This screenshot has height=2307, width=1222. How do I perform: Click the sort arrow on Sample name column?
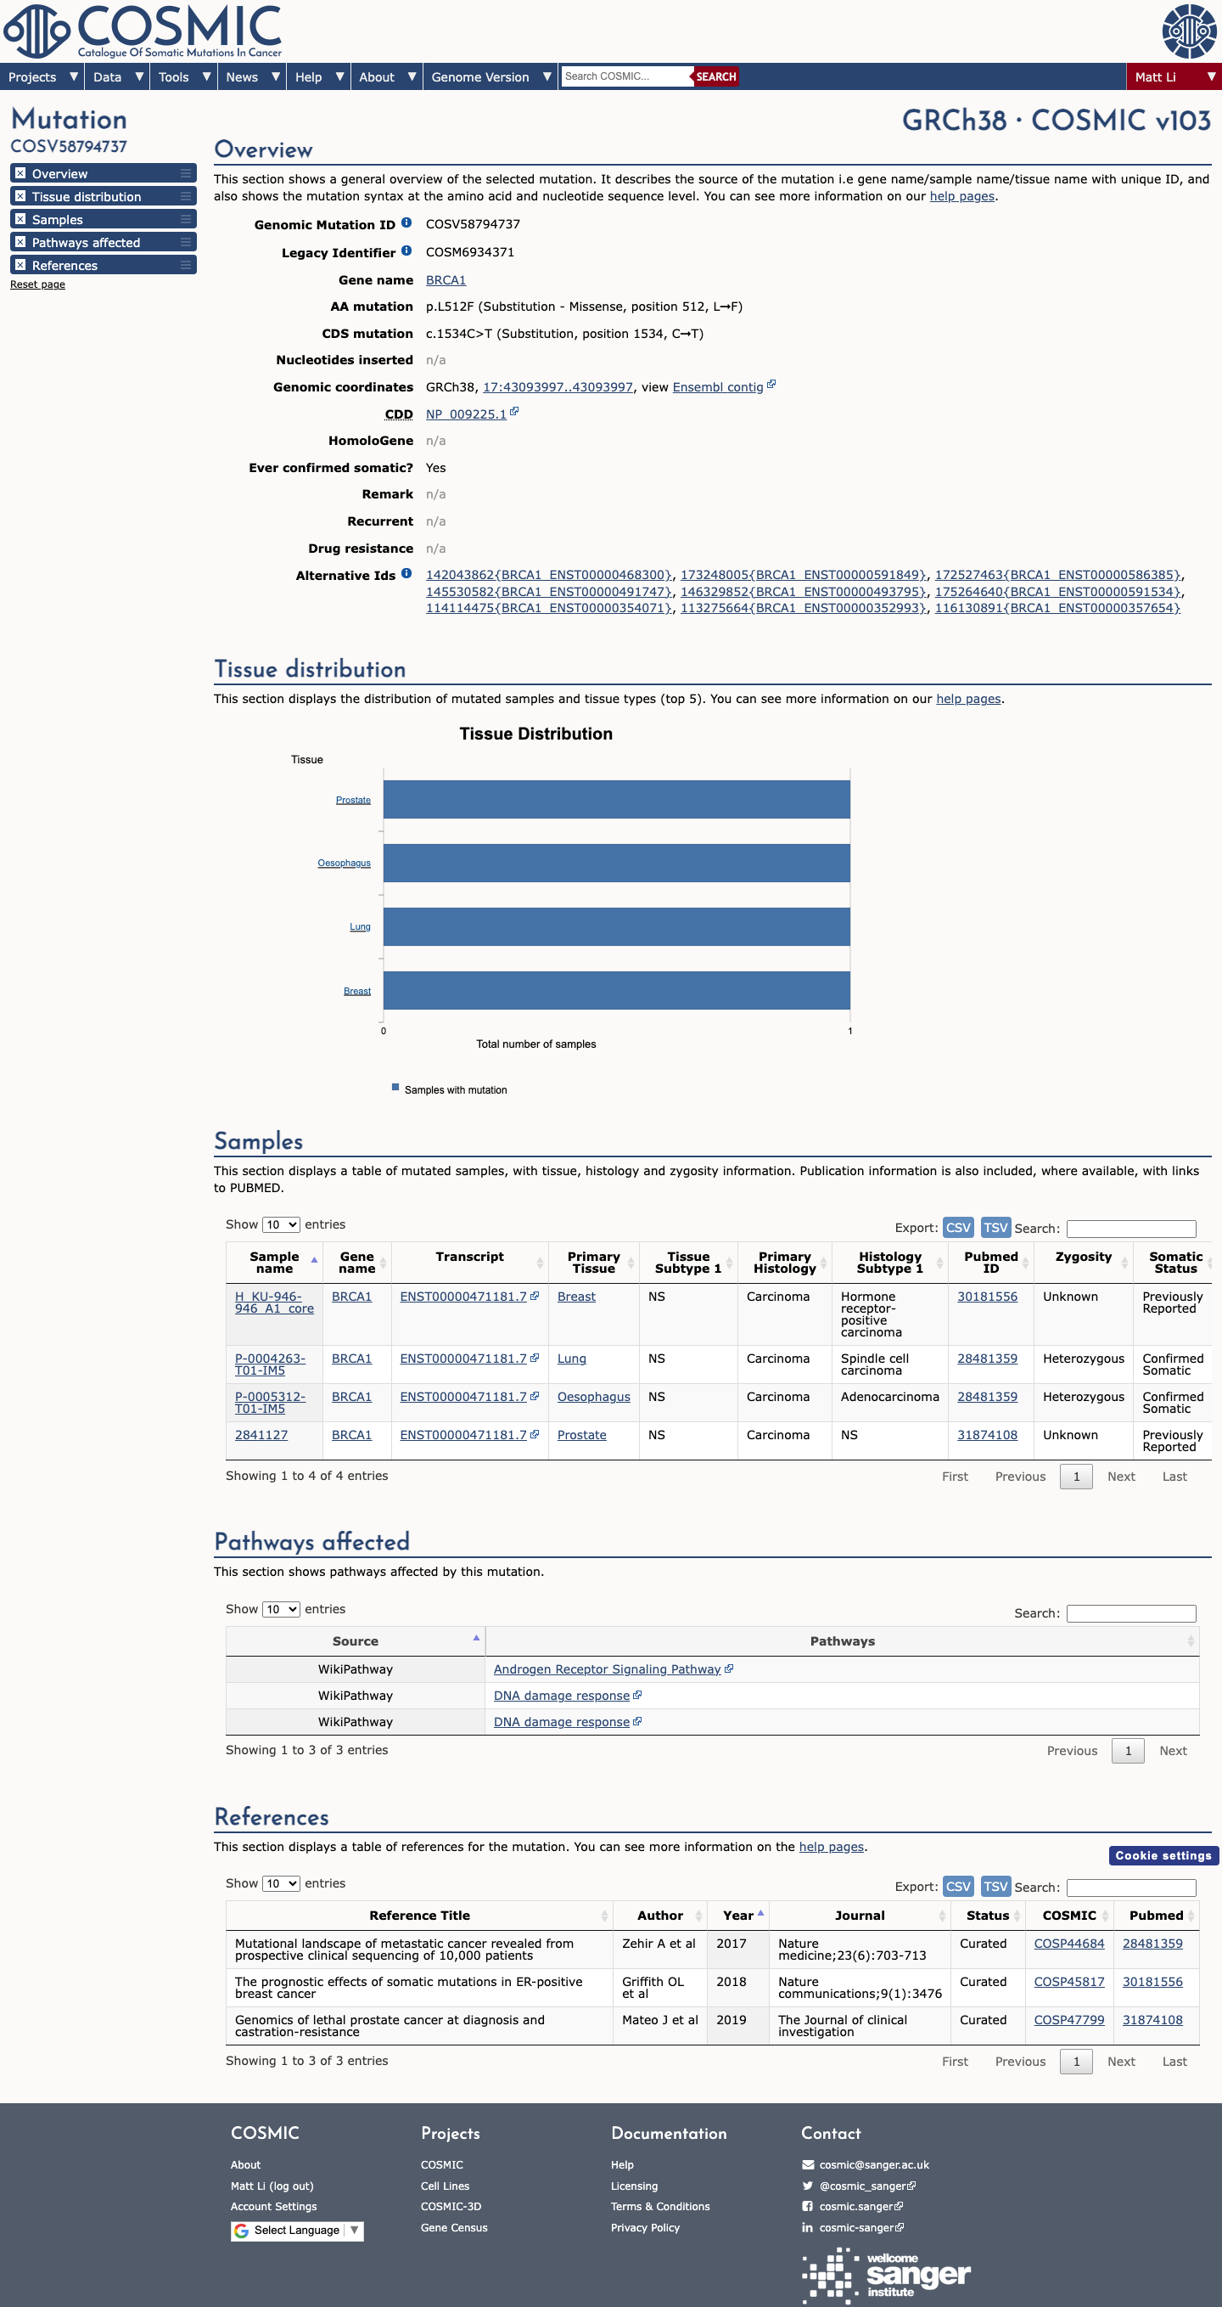coord(314,1260)
